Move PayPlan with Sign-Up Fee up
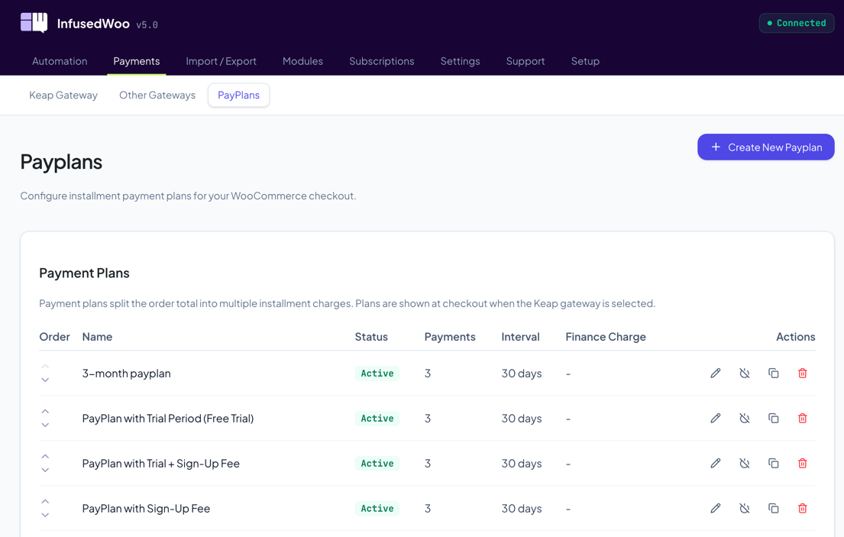This screenshot has width=844, height=537. coord(45,501)
